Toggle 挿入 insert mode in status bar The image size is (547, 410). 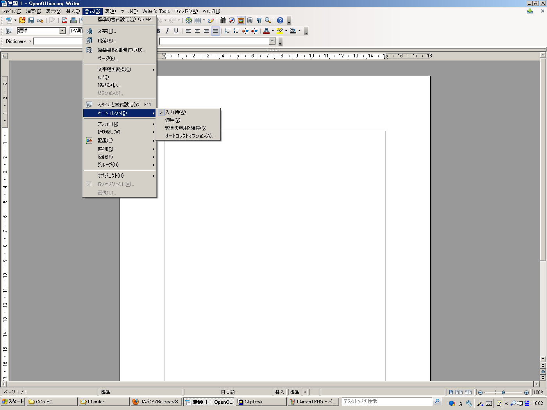[x=280, y=392]
